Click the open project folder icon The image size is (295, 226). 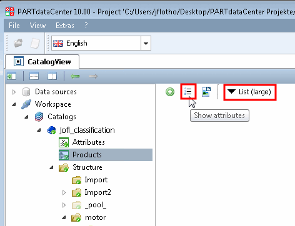tap(18, 43)
